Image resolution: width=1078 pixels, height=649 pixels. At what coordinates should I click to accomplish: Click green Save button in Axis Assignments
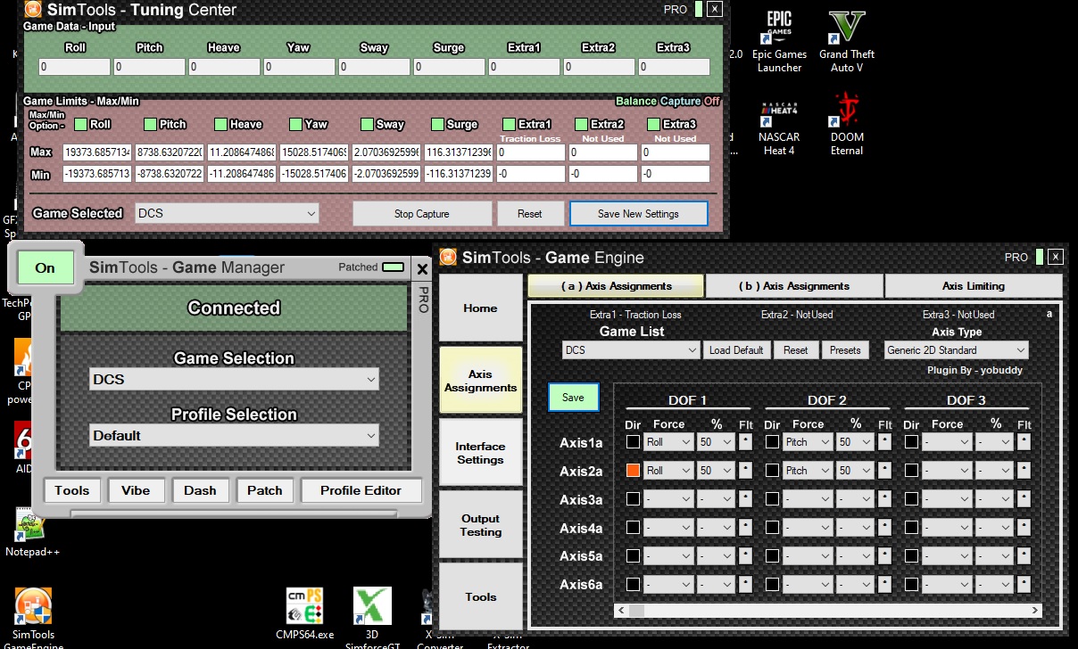[574, 397]
